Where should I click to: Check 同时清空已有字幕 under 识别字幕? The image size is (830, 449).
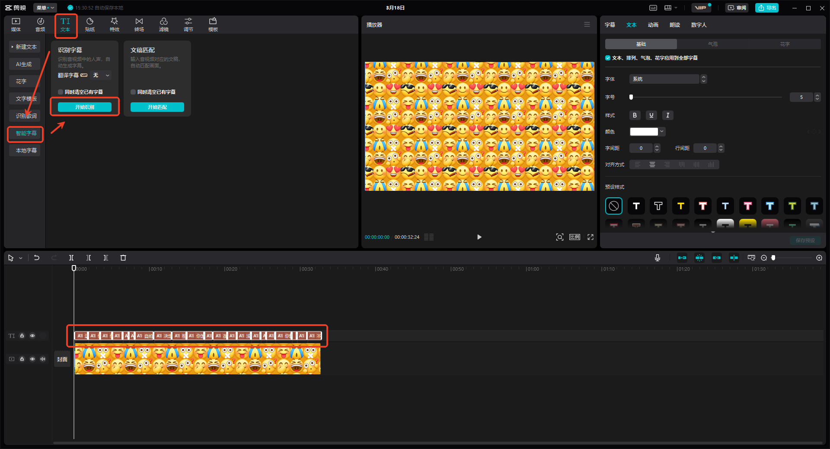61,92
